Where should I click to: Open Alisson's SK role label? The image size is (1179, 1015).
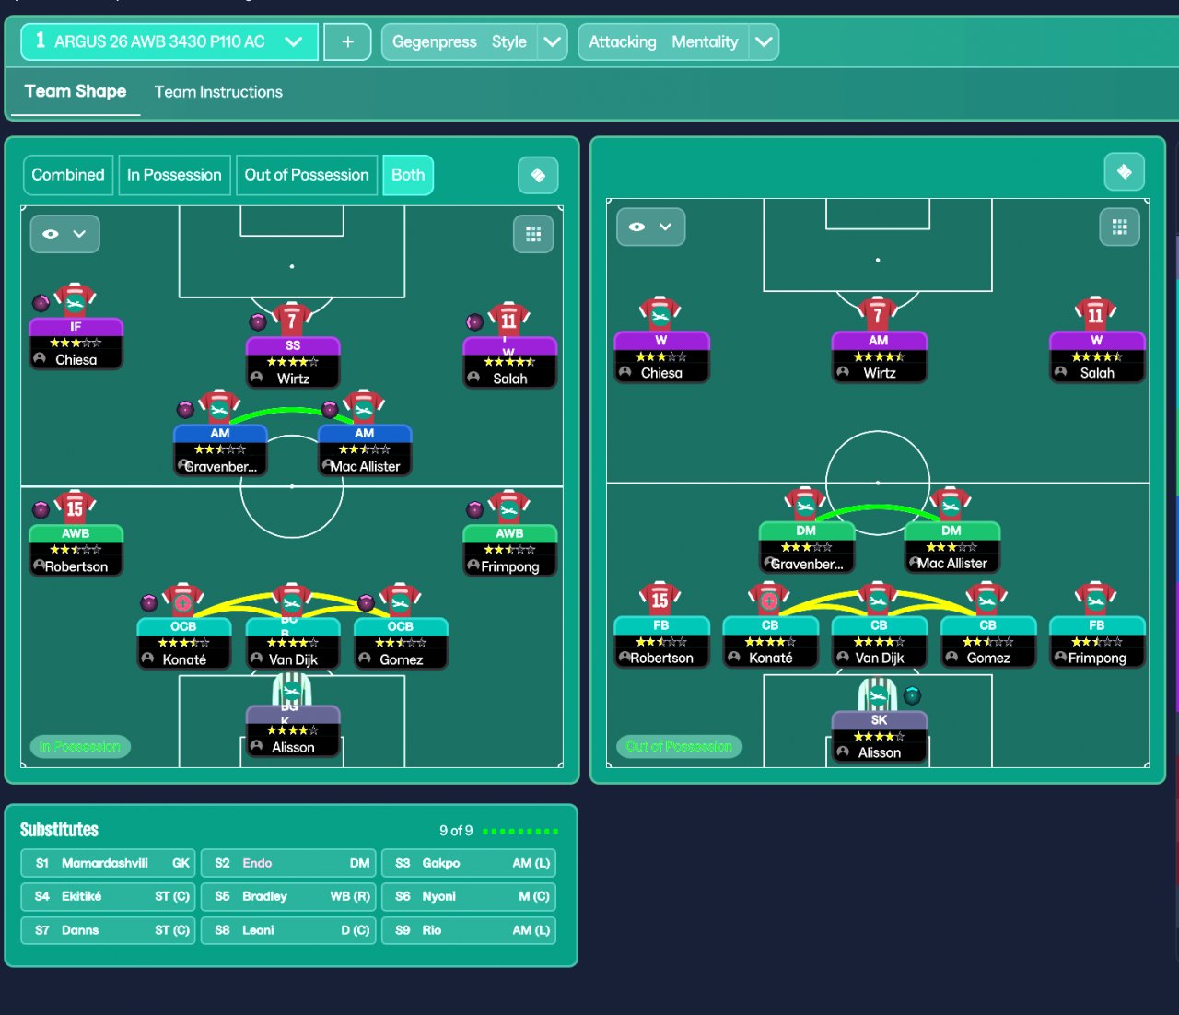[879, 720]
